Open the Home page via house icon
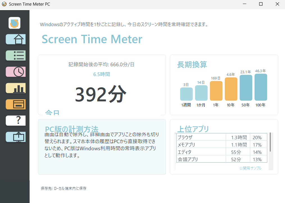The height and width of the screenshot is (203, 285). click(x=16, y=39)
